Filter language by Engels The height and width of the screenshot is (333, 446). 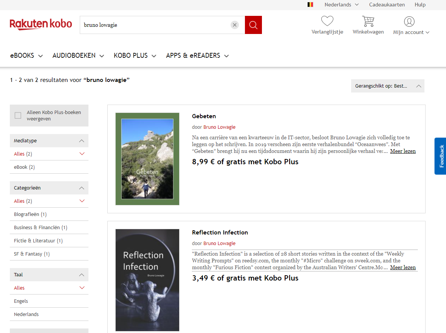point(49,301)
